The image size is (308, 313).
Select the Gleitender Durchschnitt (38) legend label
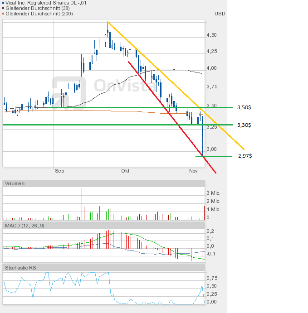(x=39, y=8)
